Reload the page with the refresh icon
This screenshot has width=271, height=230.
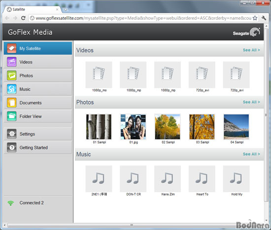tap(23, 18)
